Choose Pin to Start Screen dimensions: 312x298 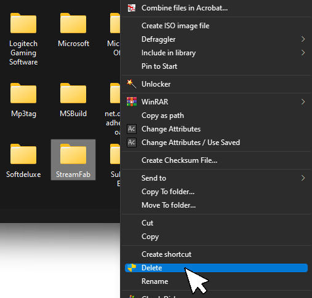pos(216,66)
